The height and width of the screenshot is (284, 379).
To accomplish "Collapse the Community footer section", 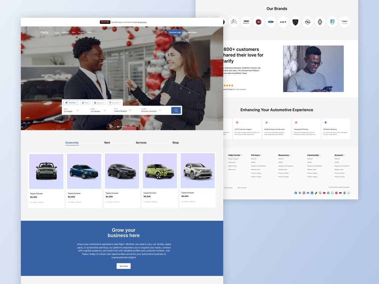I will (x=313, y=155).
